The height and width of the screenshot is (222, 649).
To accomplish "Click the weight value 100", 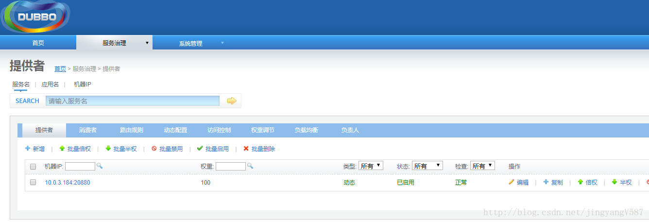I will (205, 183).
